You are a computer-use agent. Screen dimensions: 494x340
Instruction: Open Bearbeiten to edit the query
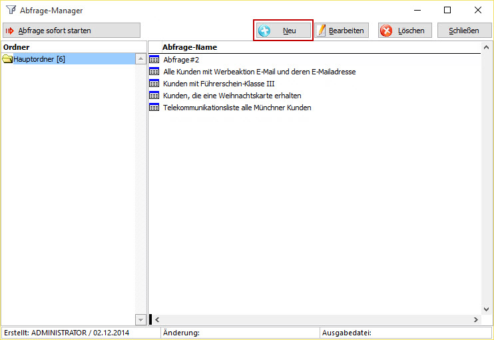(x=341, y=31)
